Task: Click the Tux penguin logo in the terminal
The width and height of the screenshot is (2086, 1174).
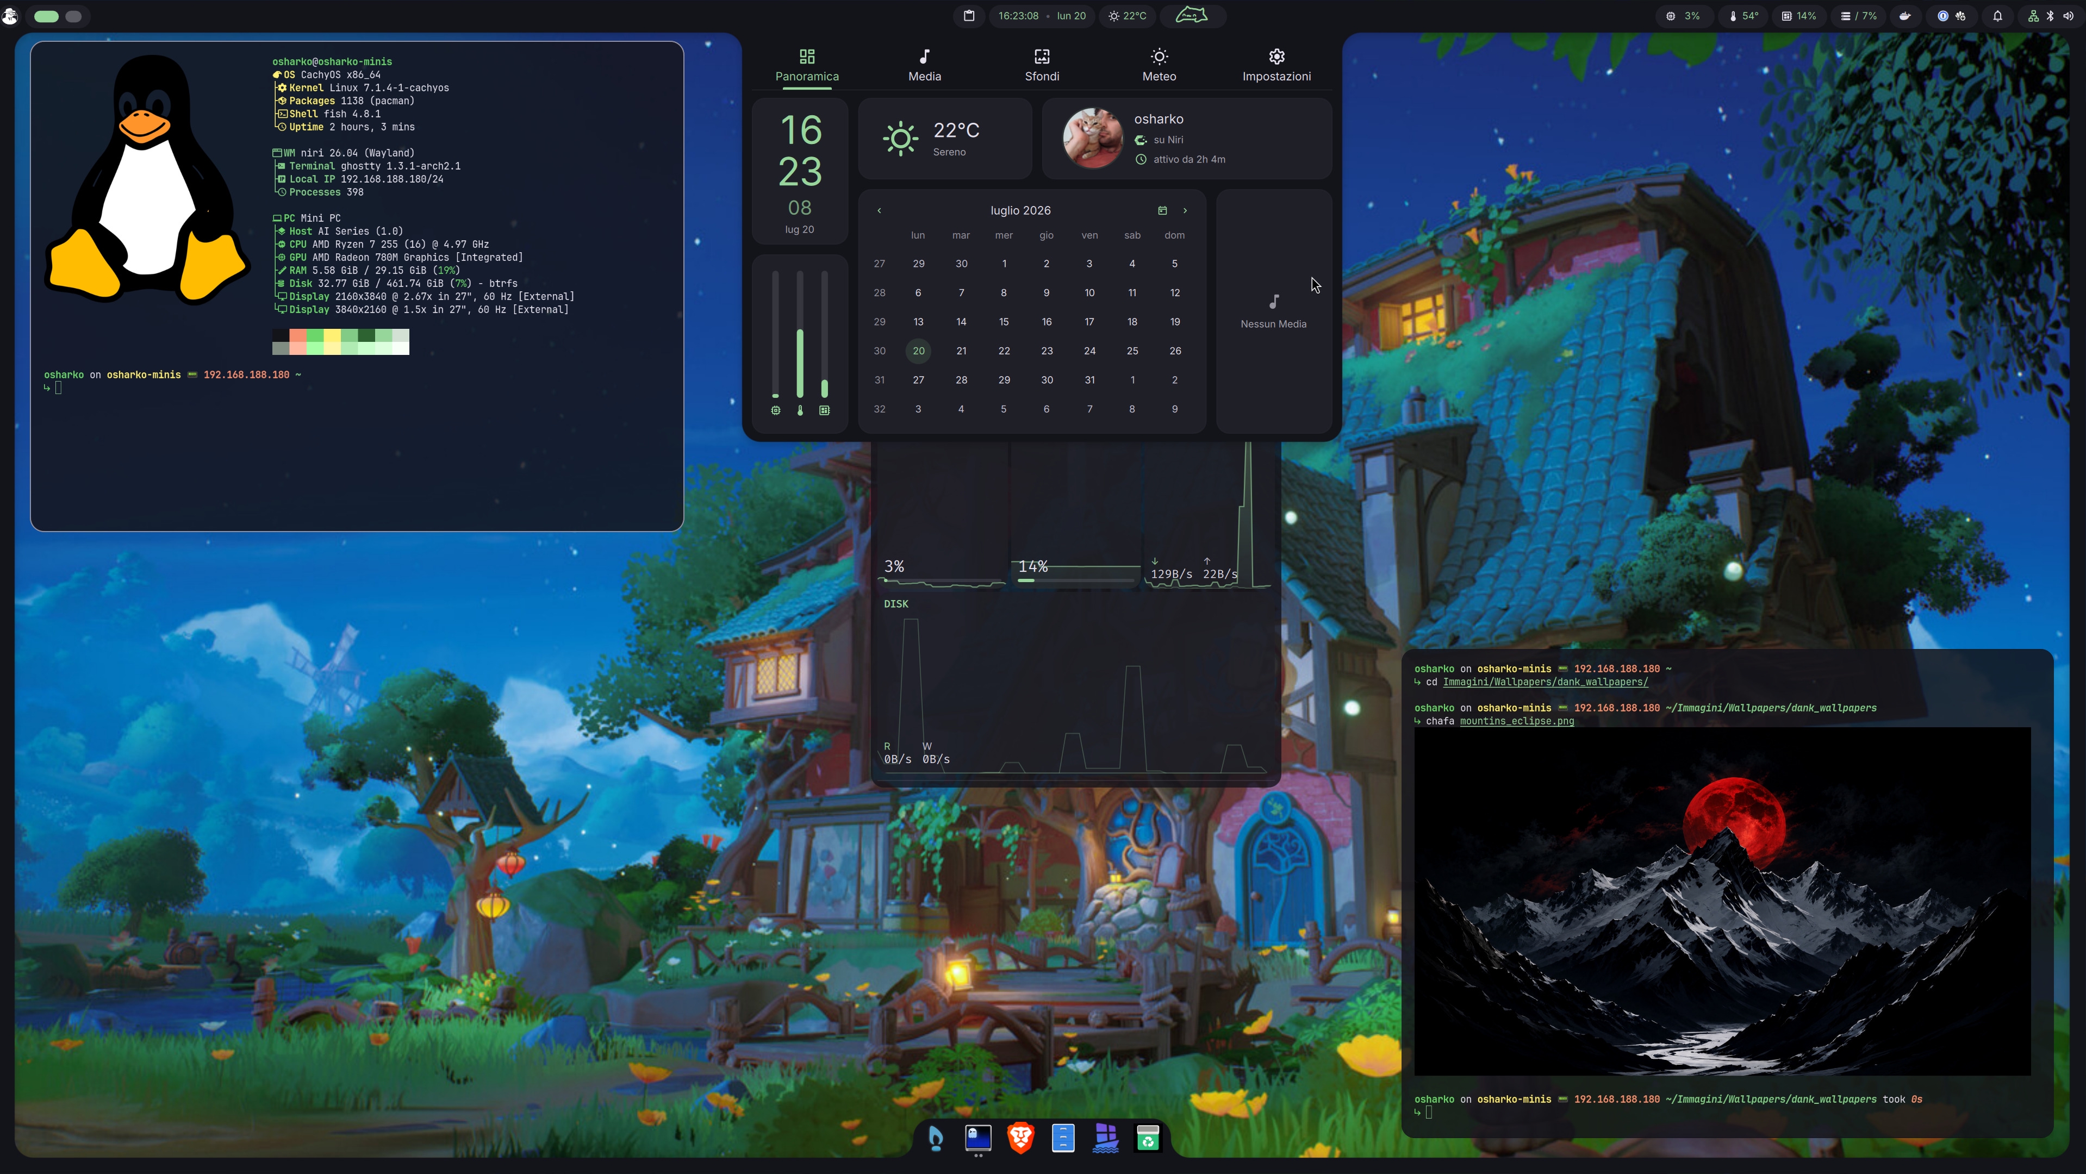Action: 147,179
